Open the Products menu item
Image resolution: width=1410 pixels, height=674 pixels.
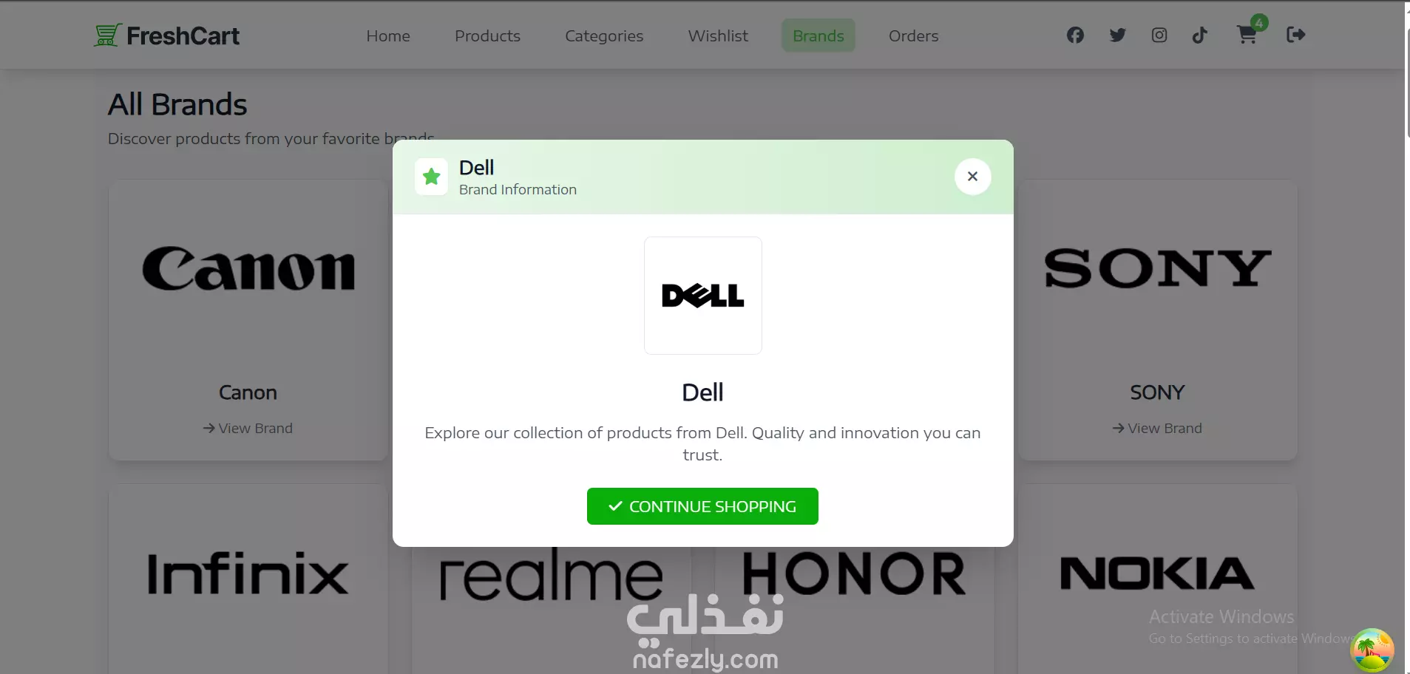coord(488,35)
